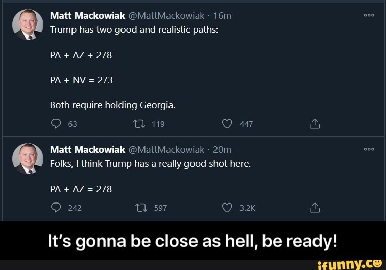Open more options on the 20m tweet

click(369, 150)
